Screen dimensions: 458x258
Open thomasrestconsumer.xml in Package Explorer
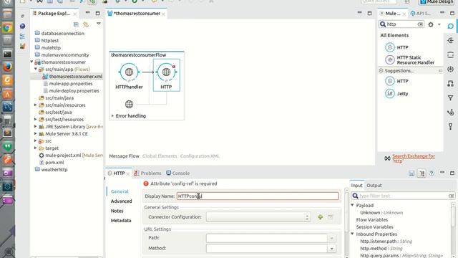click(75, 77)
